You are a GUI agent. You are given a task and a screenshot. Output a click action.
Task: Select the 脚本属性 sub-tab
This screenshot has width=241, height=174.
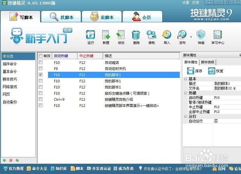point(191,62)
